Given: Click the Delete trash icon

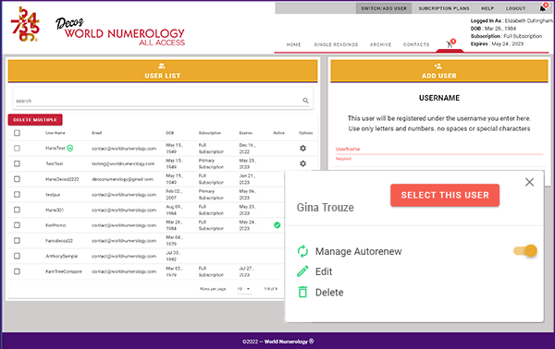Looking at the screenshot, I should tap(302, 292).
